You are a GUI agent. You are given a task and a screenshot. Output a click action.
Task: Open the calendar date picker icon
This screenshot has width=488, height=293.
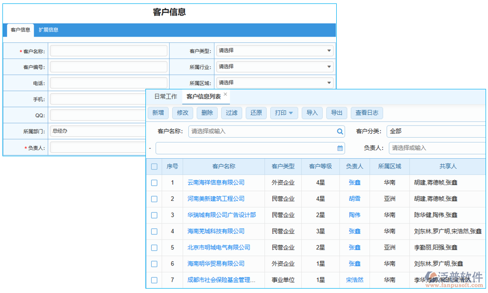(x=340, y=148)
